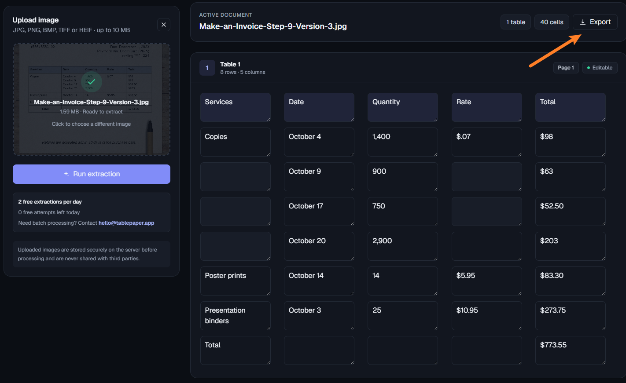Screen dimensions: 626x383
Task: Click the Total label cell in last row
Action: click(236, 350)
